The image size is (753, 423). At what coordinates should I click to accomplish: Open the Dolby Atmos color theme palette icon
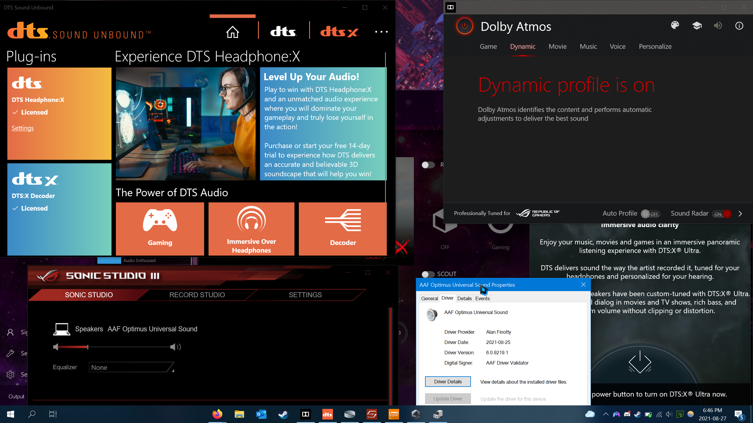[675, 26]
